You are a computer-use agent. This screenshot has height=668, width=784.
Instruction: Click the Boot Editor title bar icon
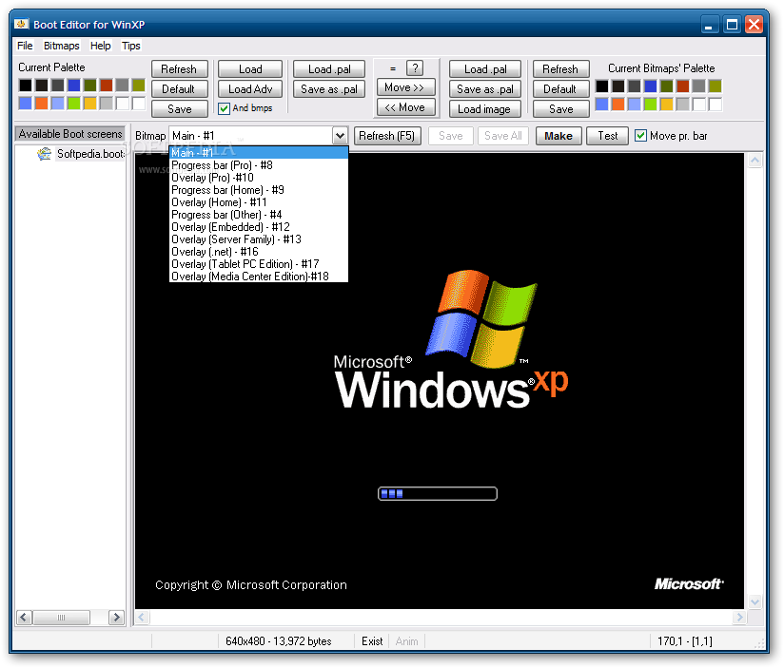click(21, 24)
